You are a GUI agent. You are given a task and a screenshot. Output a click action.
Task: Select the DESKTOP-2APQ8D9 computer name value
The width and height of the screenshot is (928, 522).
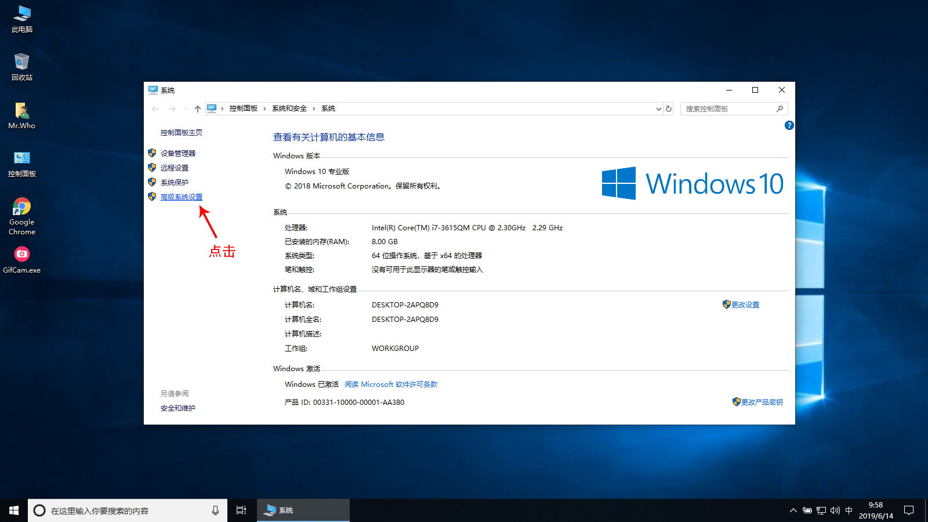coord(405,305)
